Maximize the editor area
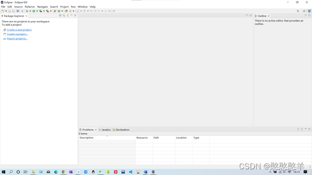The width and height of the screenshot is (312, 175). (251, 15)
